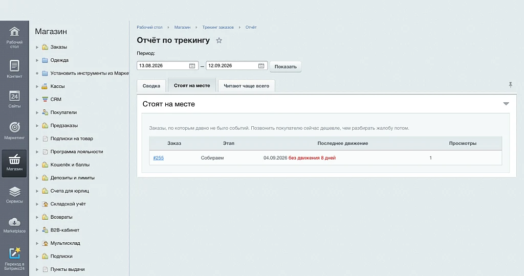524x276 pixels.
Task: Expand the Возвраты tree node
Action: 37,217
